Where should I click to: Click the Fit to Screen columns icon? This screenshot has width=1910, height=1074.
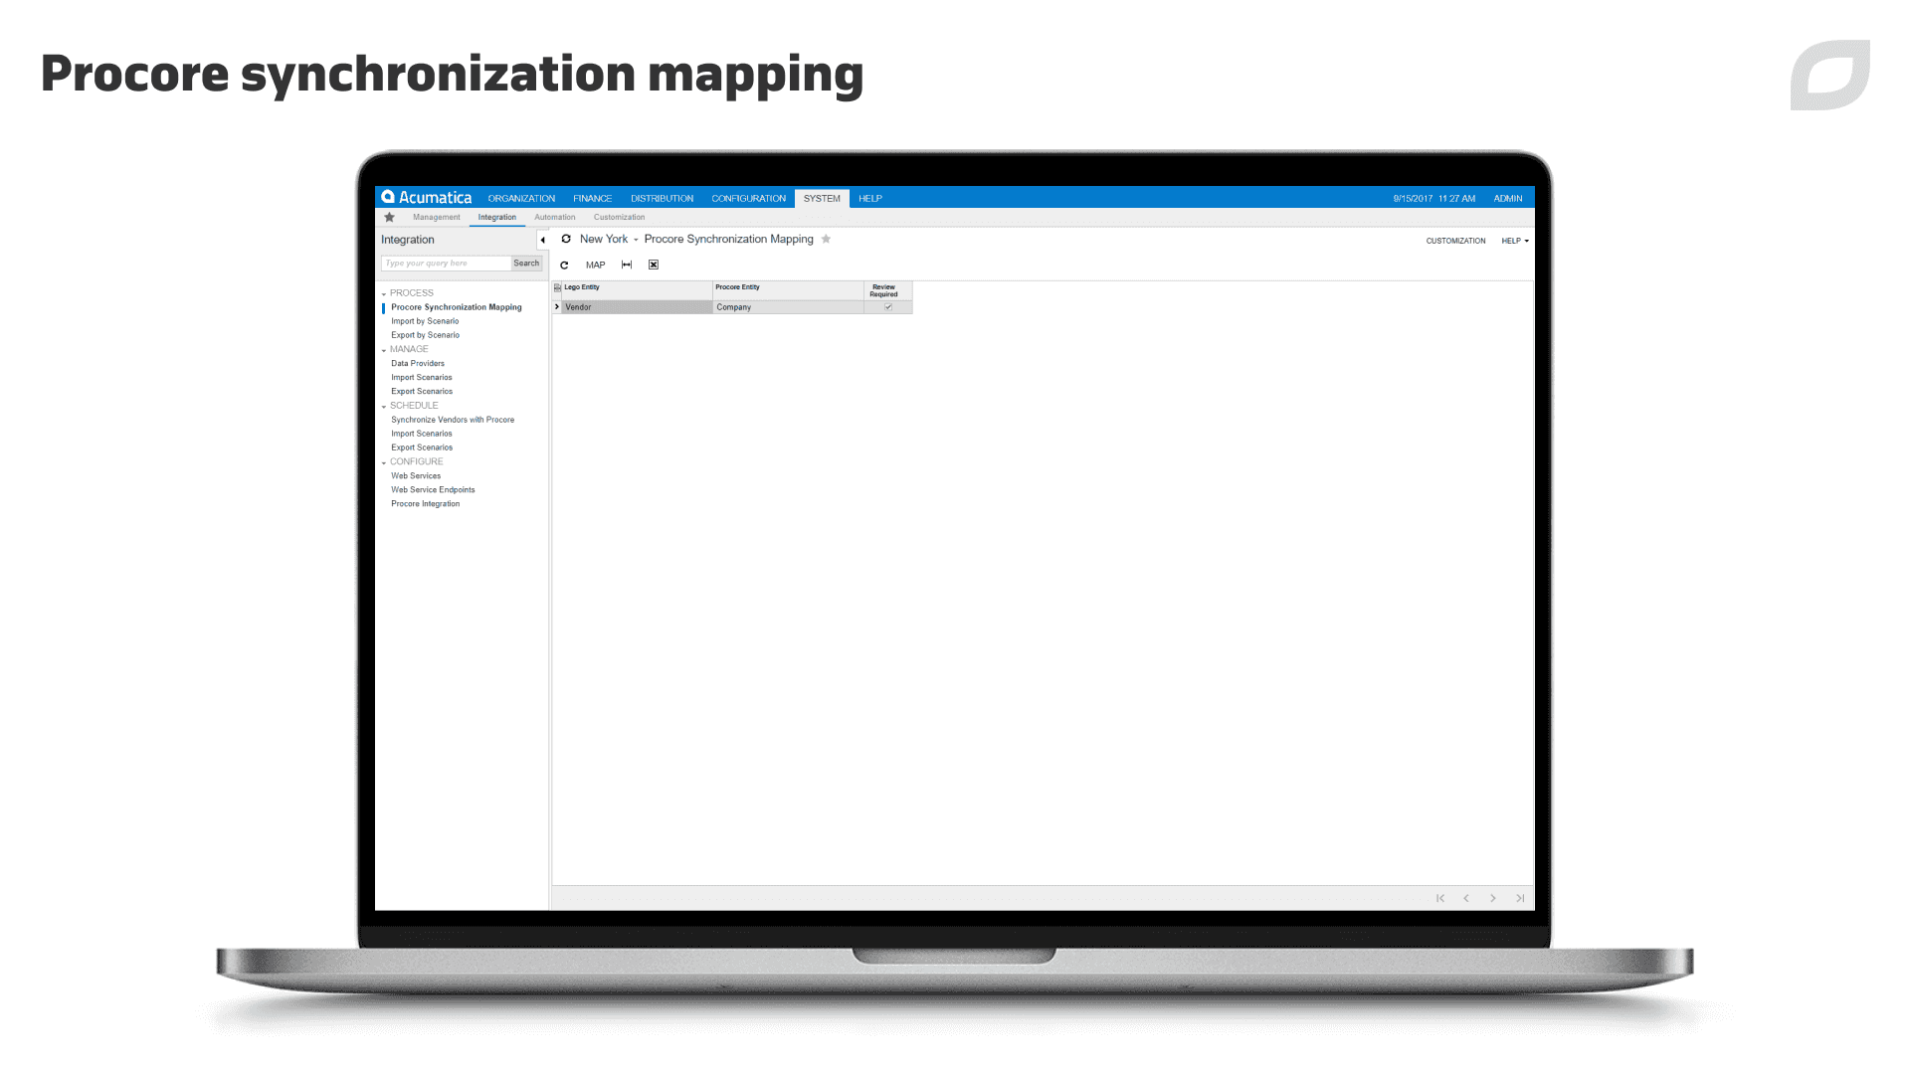(627, 265)
